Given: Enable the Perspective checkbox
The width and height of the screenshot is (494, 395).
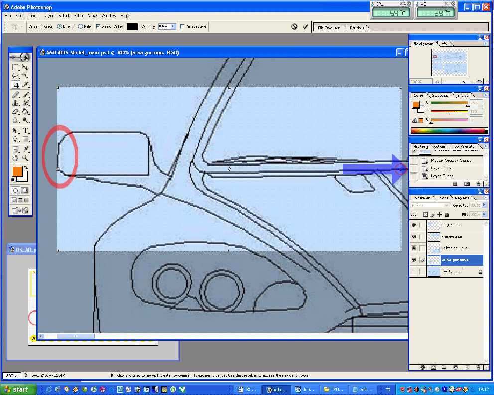Looking at the screenshot, I should (x=182, y=27).
